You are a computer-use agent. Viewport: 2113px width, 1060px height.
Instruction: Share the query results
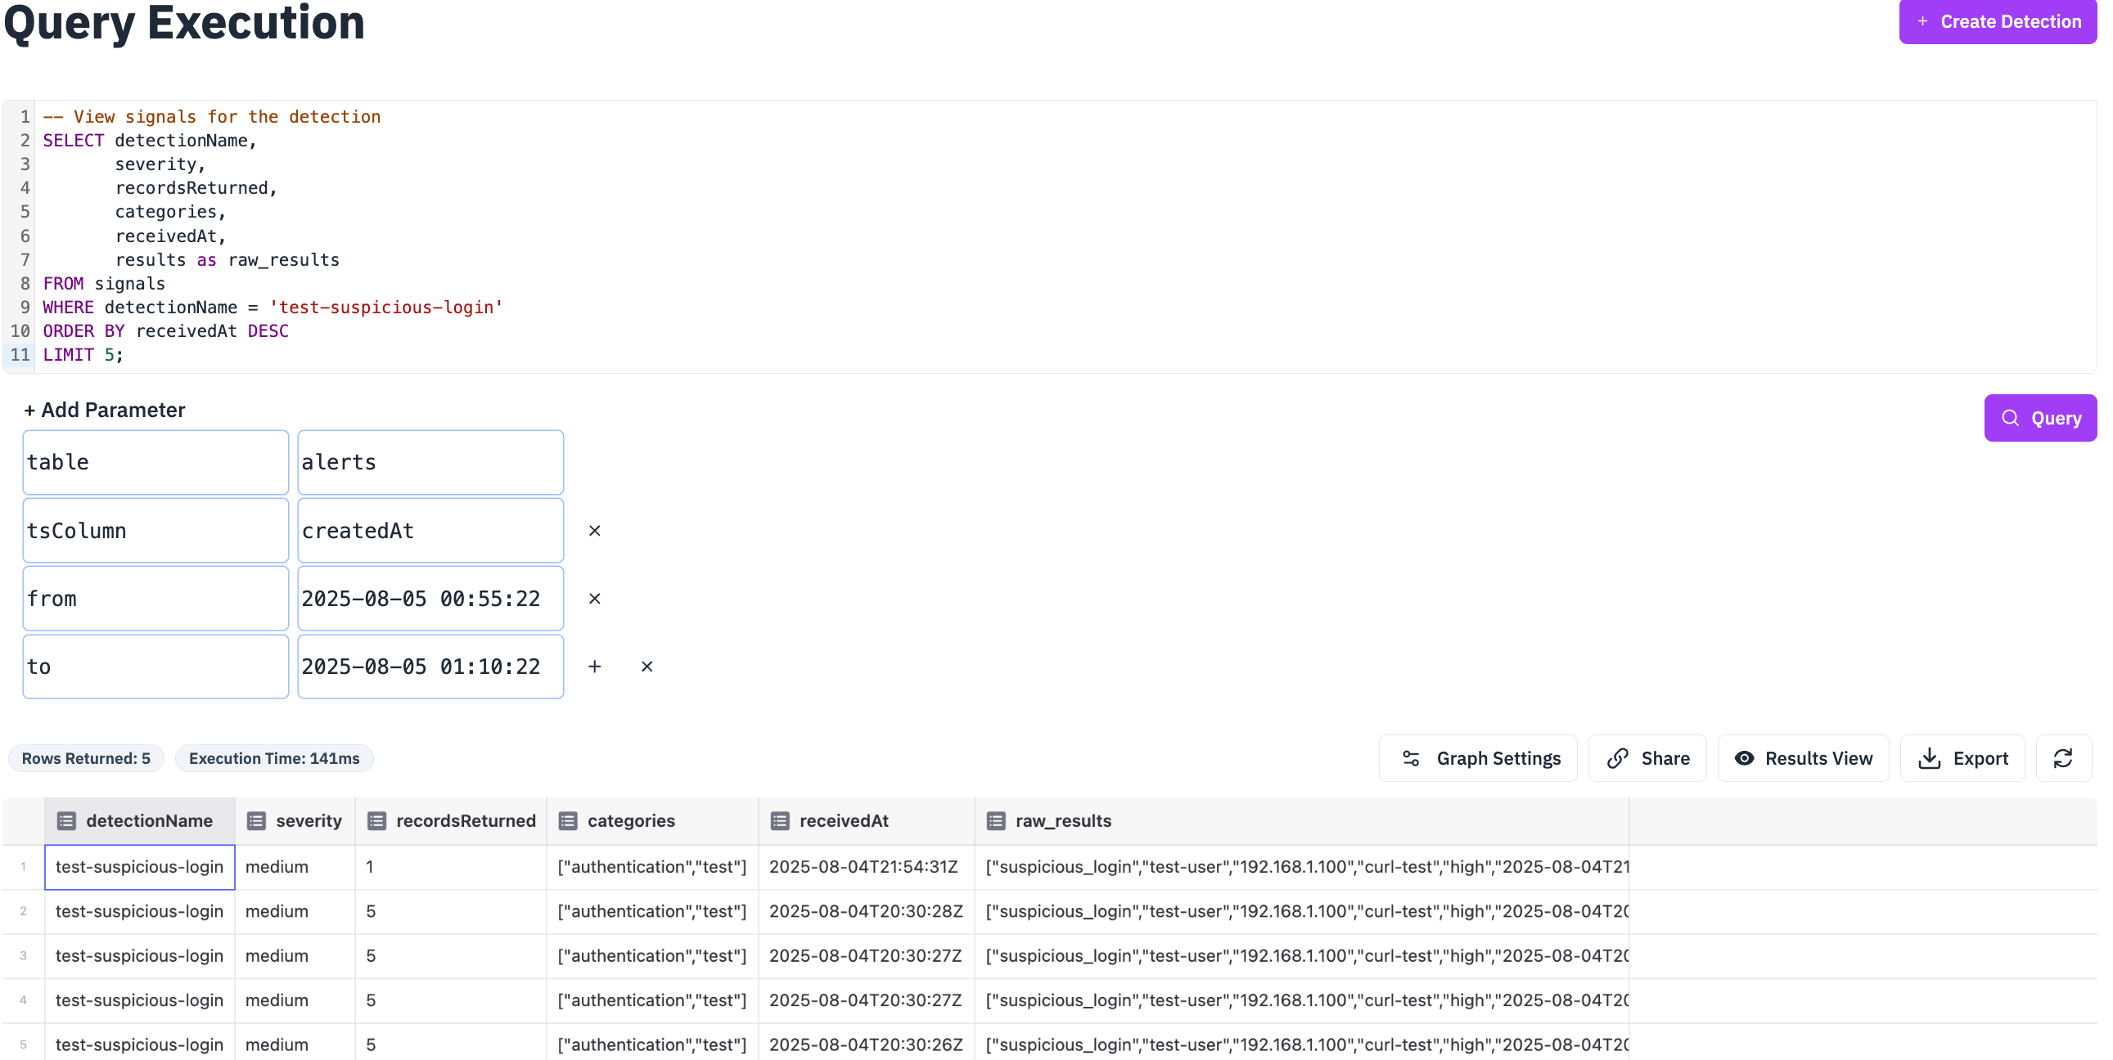[x=1647, y=758]
